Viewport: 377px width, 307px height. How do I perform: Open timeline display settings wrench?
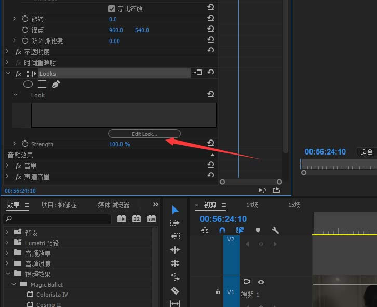click(x=275, y=230)
